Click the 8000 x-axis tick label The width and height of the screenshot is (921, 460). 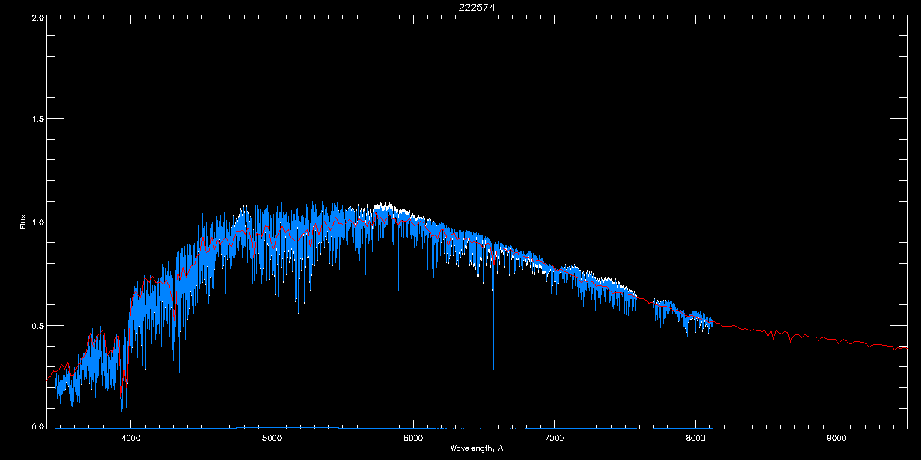tap(695, 439)
